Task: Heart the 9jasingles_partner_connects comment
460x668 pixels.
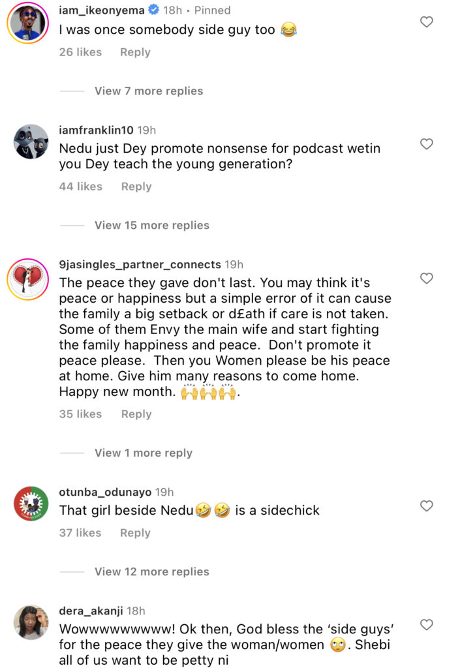Action: pyautogui.click(x=426, y=279)
